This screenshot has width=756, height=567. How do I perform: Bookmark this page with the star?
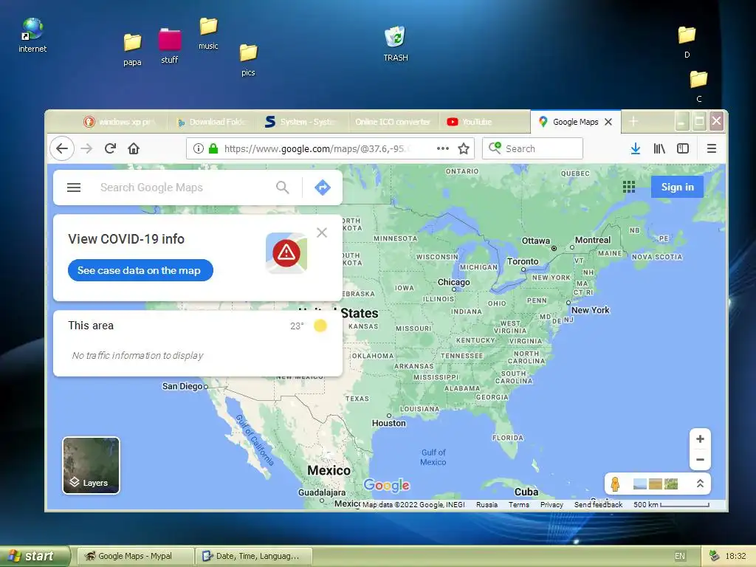tap(464, 148)
